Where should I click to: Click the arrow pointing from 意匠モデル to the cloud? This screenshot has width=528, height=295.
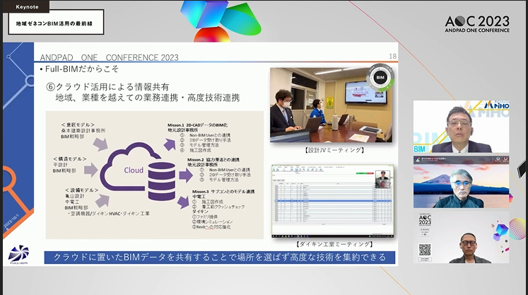coord(100,144)
